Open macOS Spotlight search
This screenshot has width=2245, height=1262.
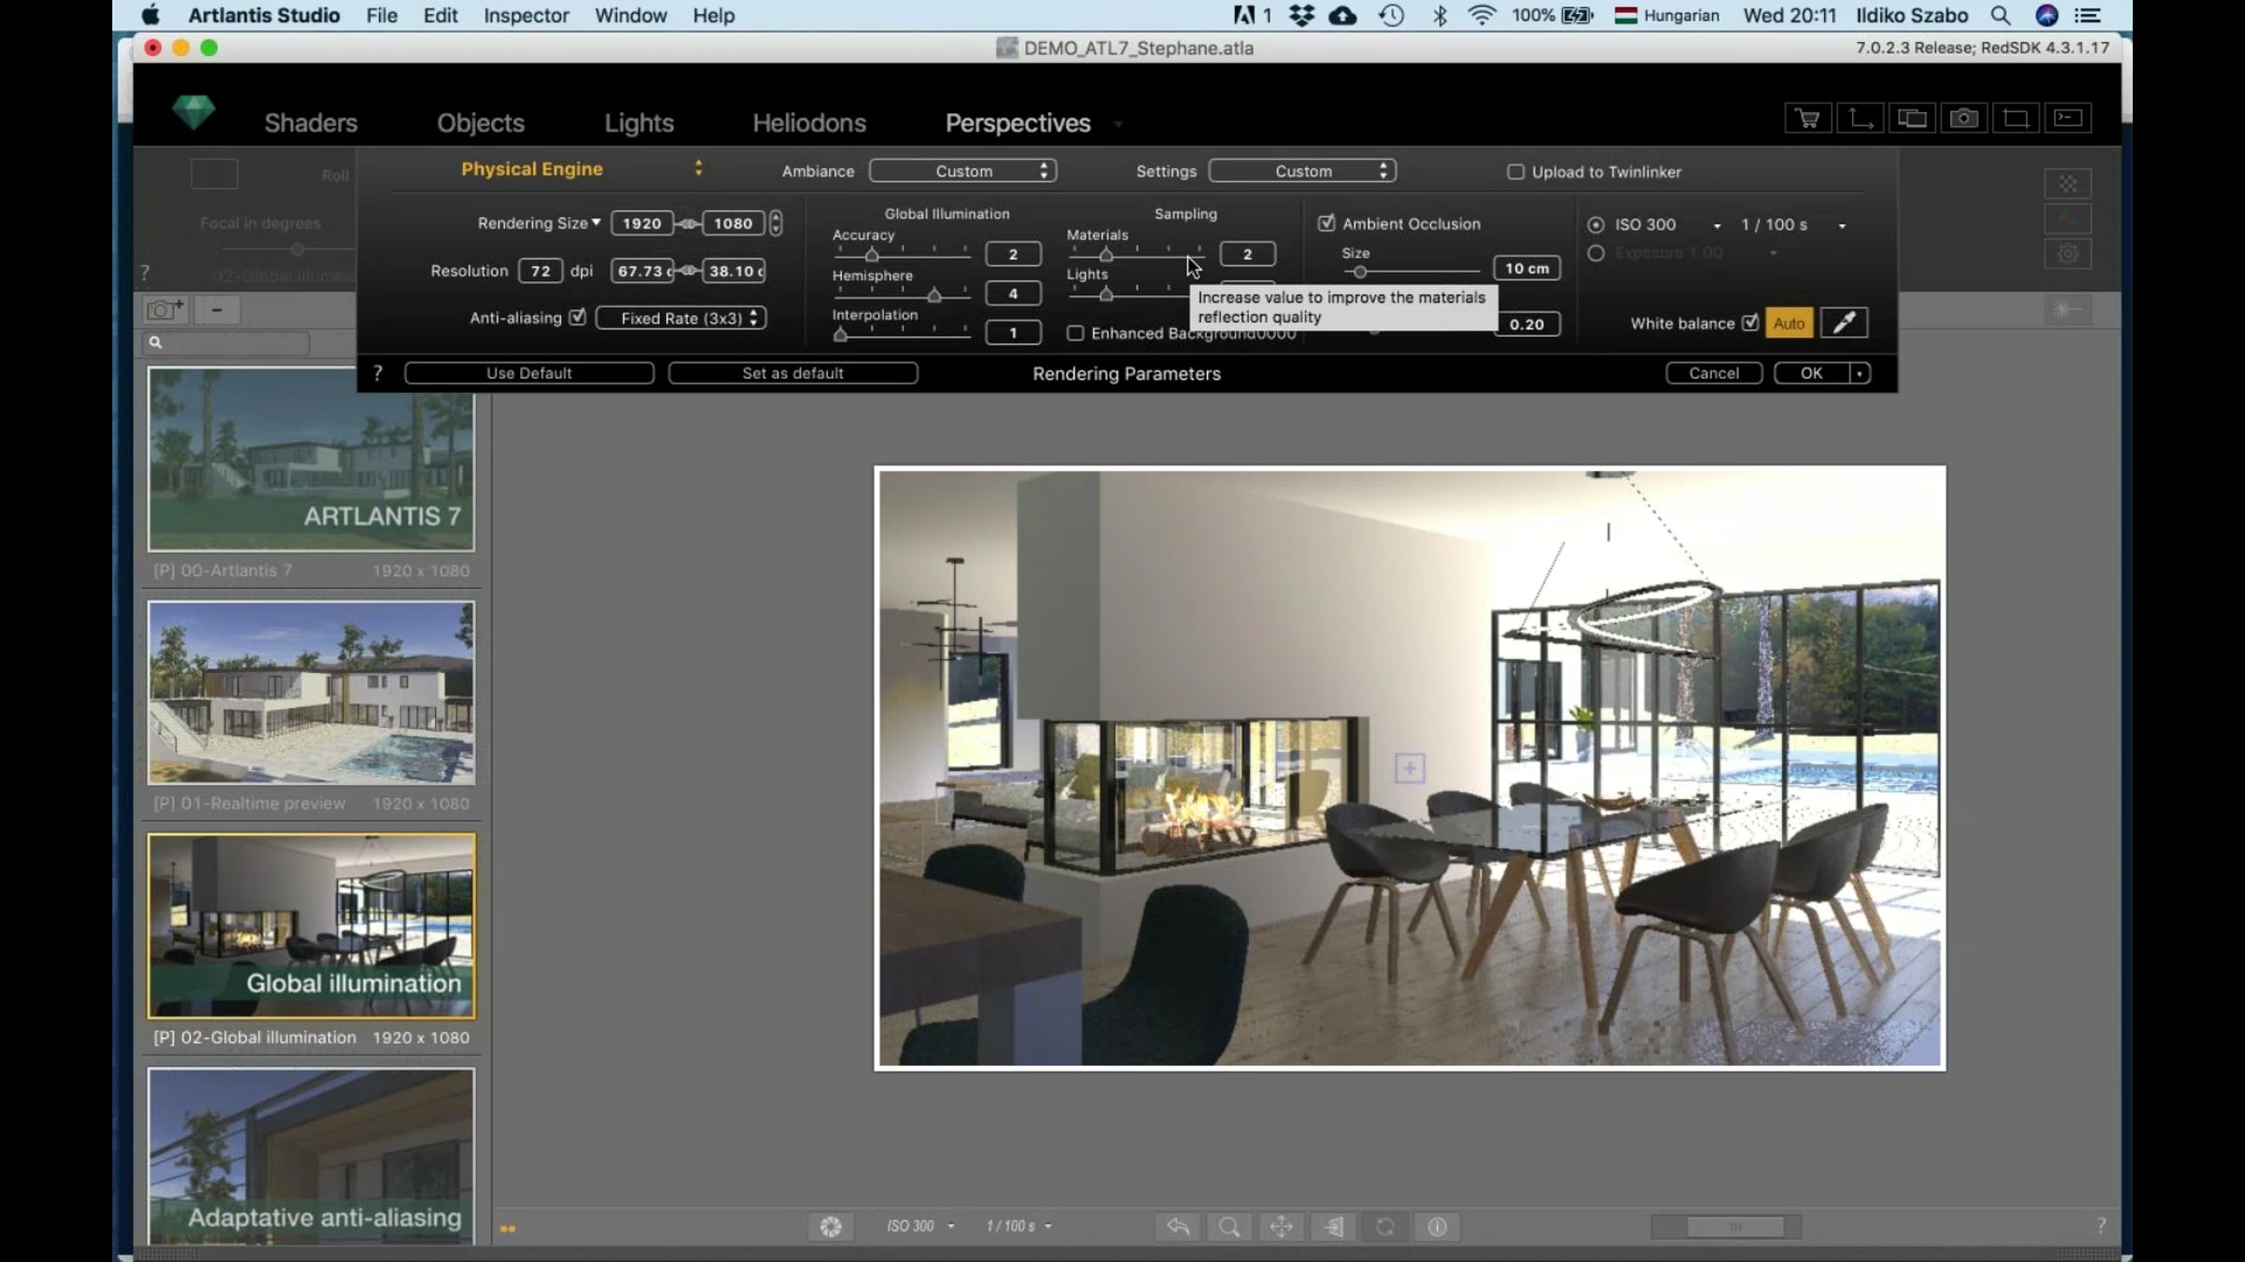tap(2000, 16)
